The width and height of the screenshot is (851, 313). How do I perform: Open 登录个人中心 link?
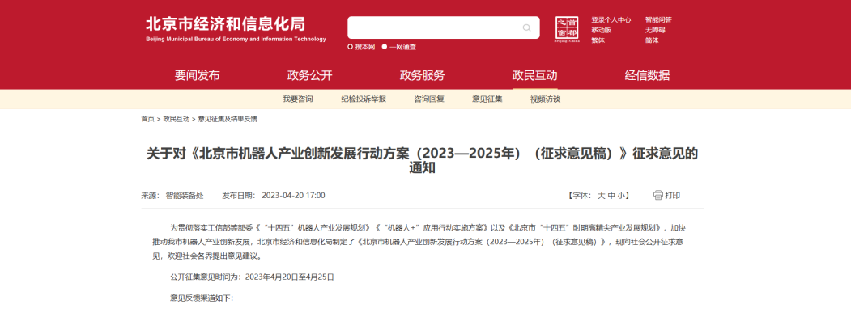(x=611, y=19)
